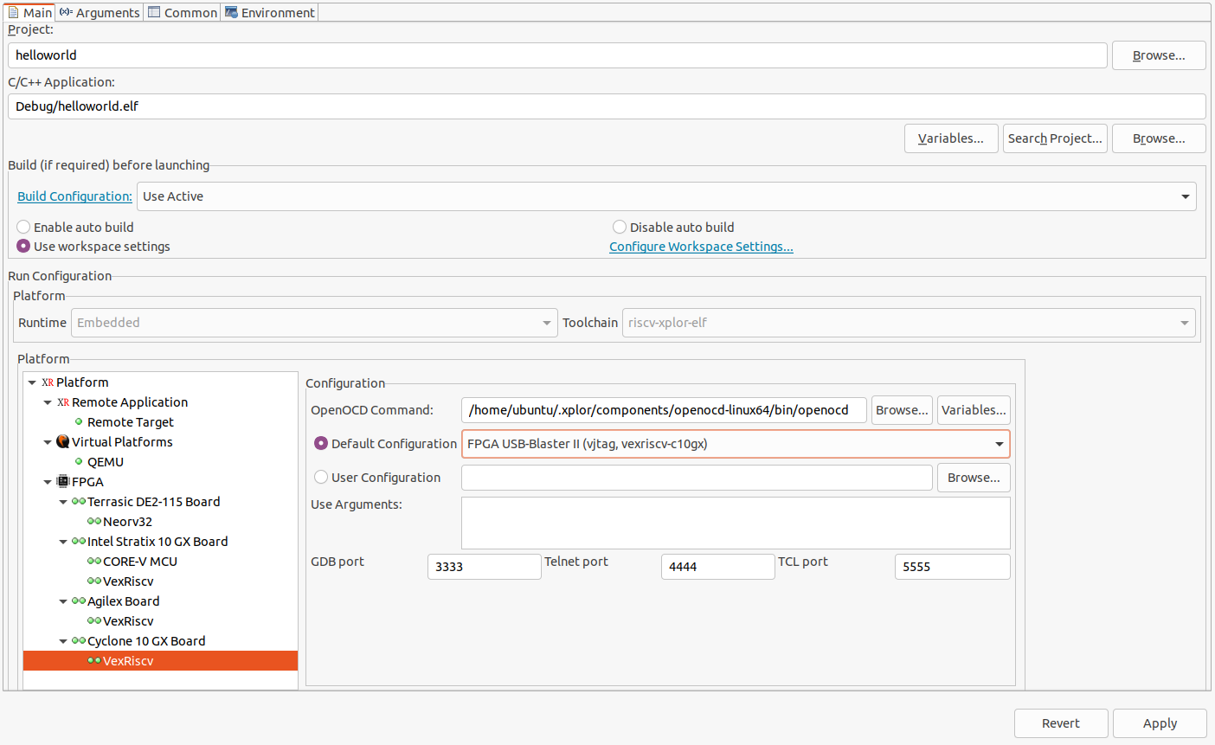Open the Build Configuration combo box

pos(666,196)
